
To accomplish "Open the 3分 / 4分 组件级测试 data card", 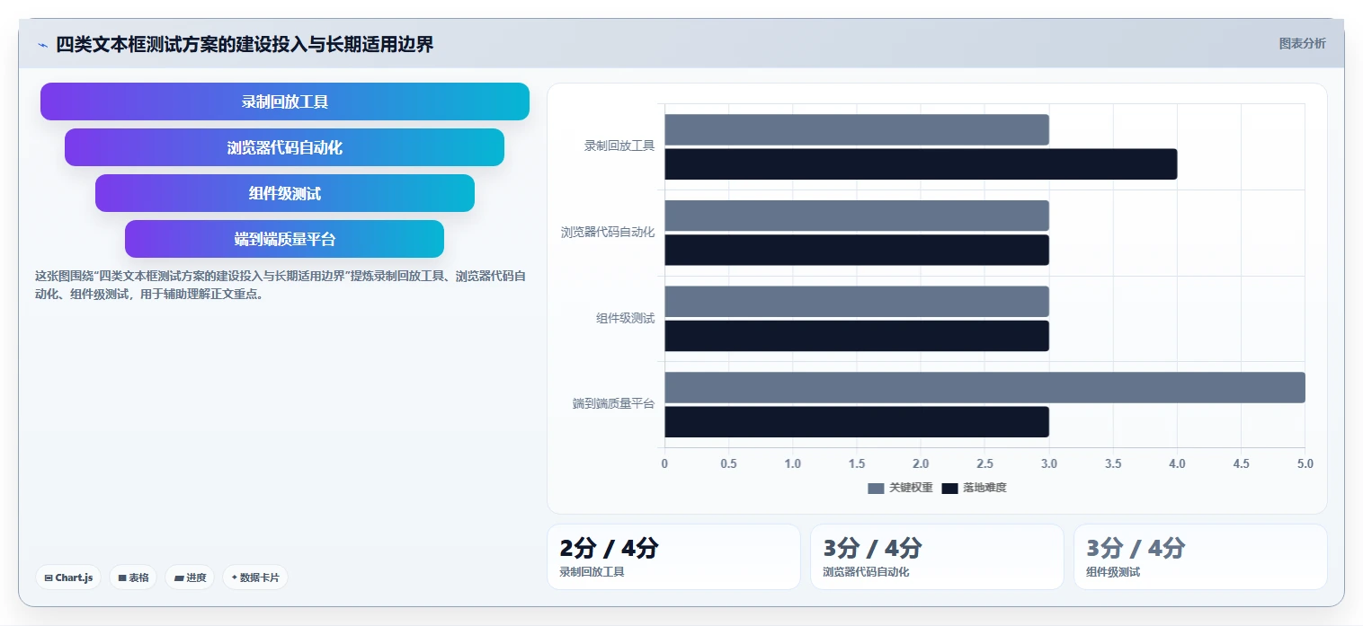I will pyautogui.click(x=1200, y=557).
